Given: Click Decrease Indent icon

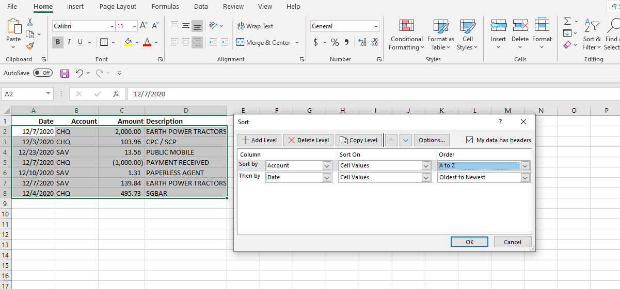Looking at the screenshot, I should pyautogui.click(x=212, y=42).
